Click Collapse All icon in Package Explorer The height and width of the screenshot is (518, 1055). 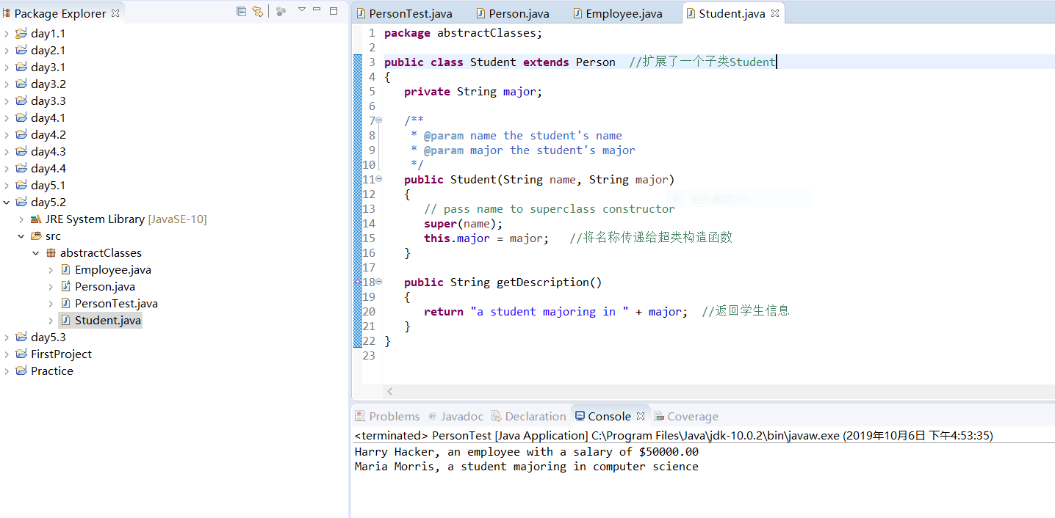pyautogui.click(x=241, y=11)
